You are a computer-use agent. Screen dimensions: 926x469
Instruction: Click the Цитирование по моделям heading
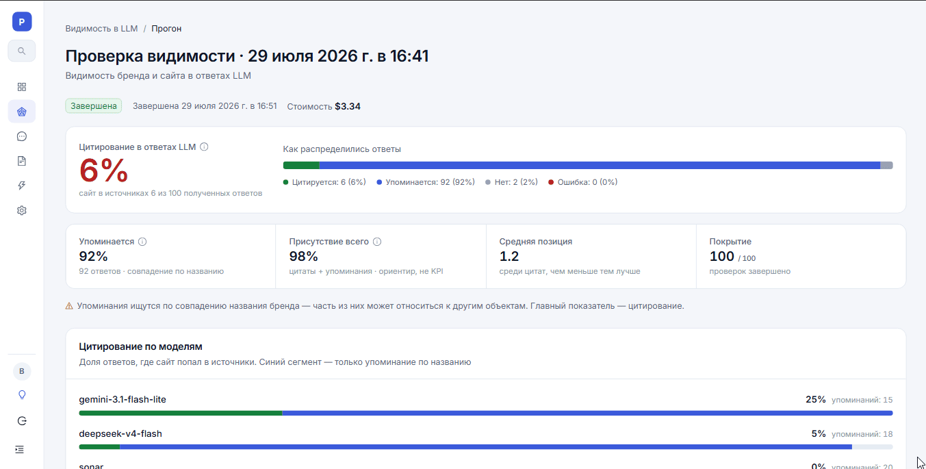pos(141,346)
